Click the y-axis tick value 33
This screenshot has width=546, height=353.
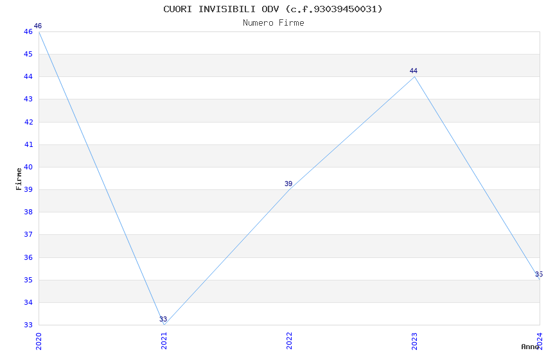coord(28,325)
